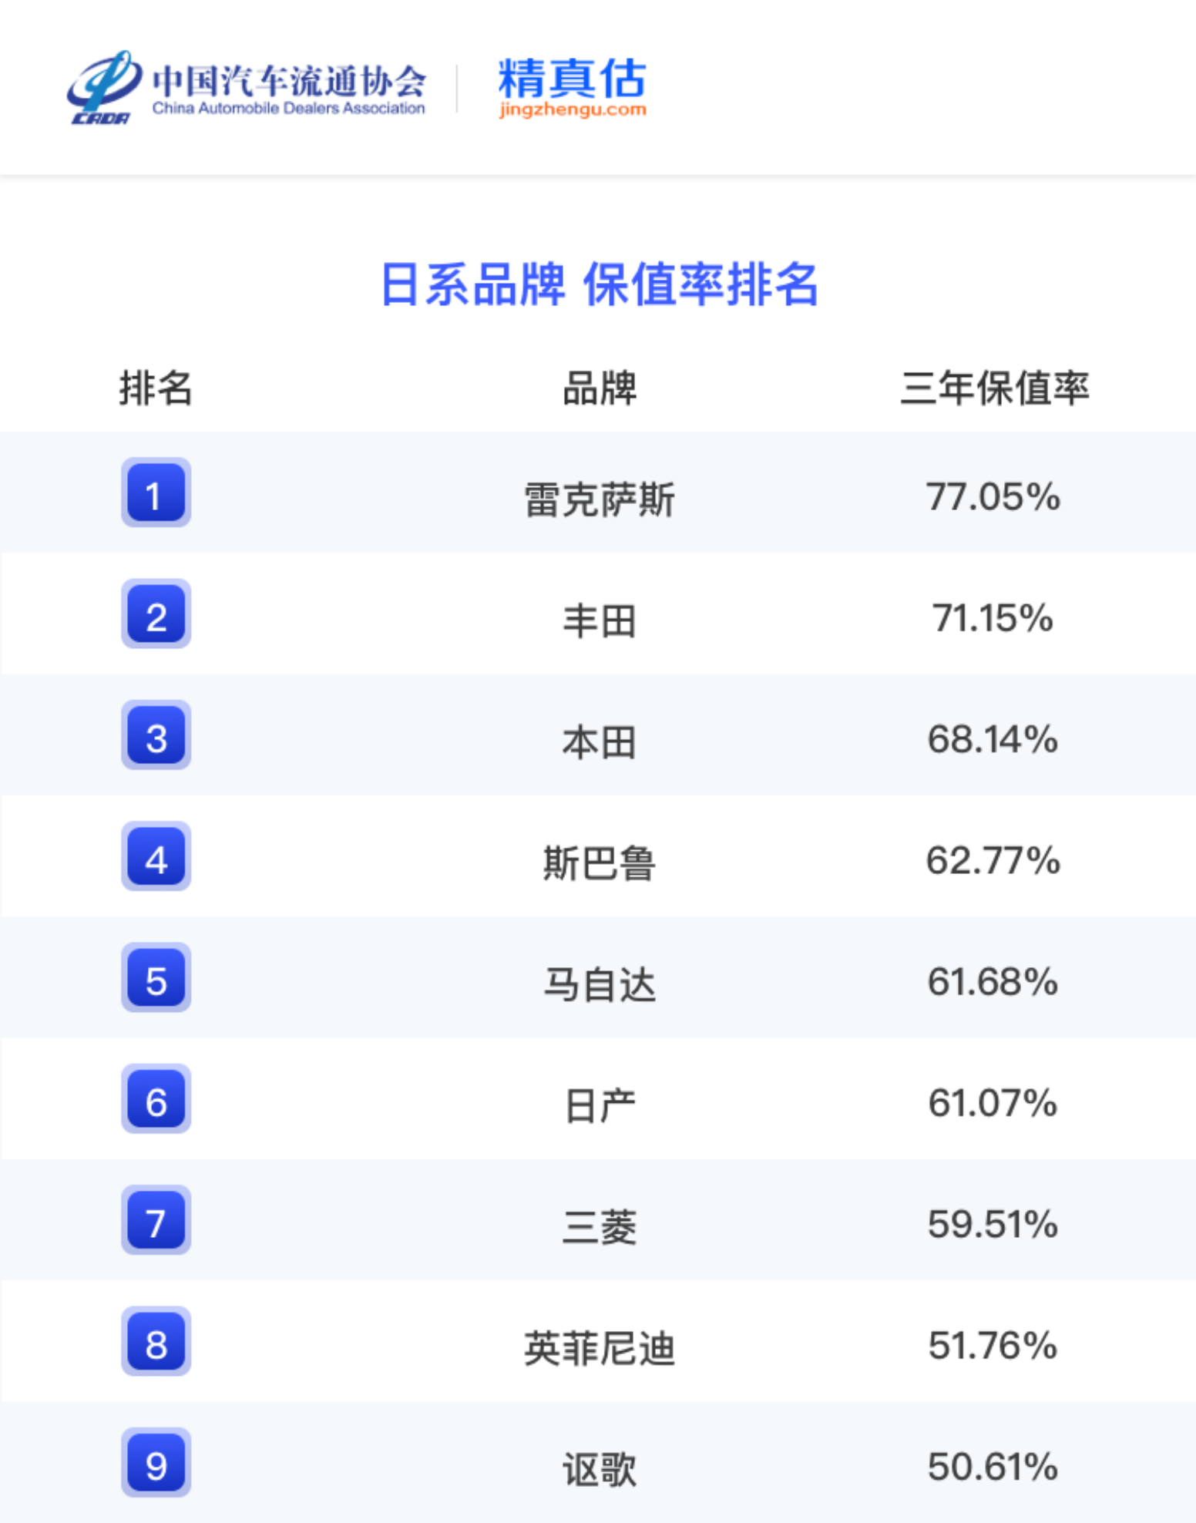Select the rank 8 badge
Image resolution: width=1196 pixels, height=1523 pixels.
tap(156, 1341)
